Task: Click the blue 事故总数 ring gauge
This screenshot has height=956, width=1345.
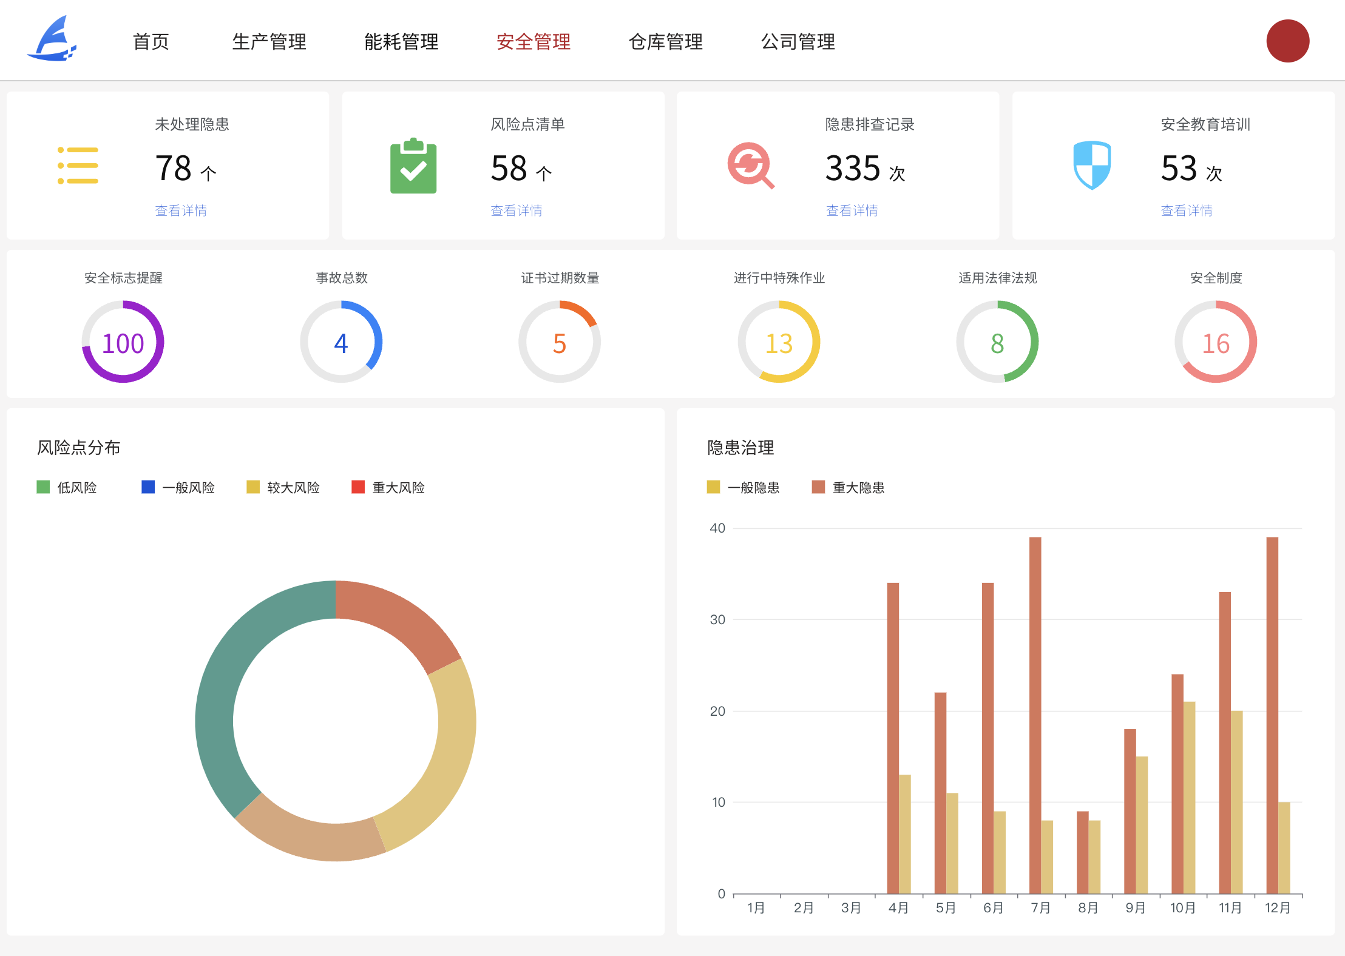Action: [341, 342]
